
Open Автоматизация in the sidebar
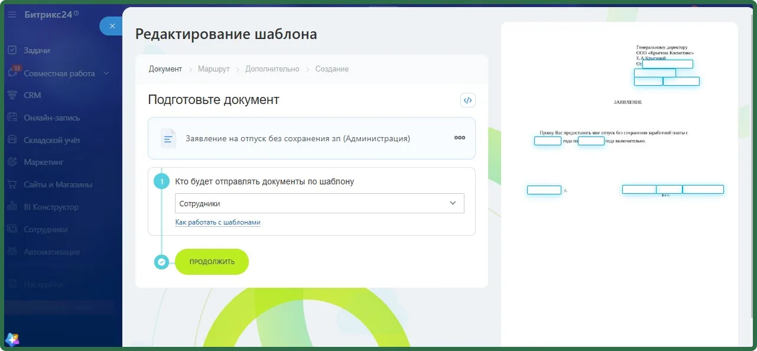51,252
